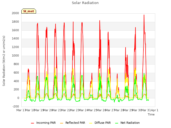171x128 pixels.
Task: Toggle the Reflected PAR legend entry
Action: point(72,123)
